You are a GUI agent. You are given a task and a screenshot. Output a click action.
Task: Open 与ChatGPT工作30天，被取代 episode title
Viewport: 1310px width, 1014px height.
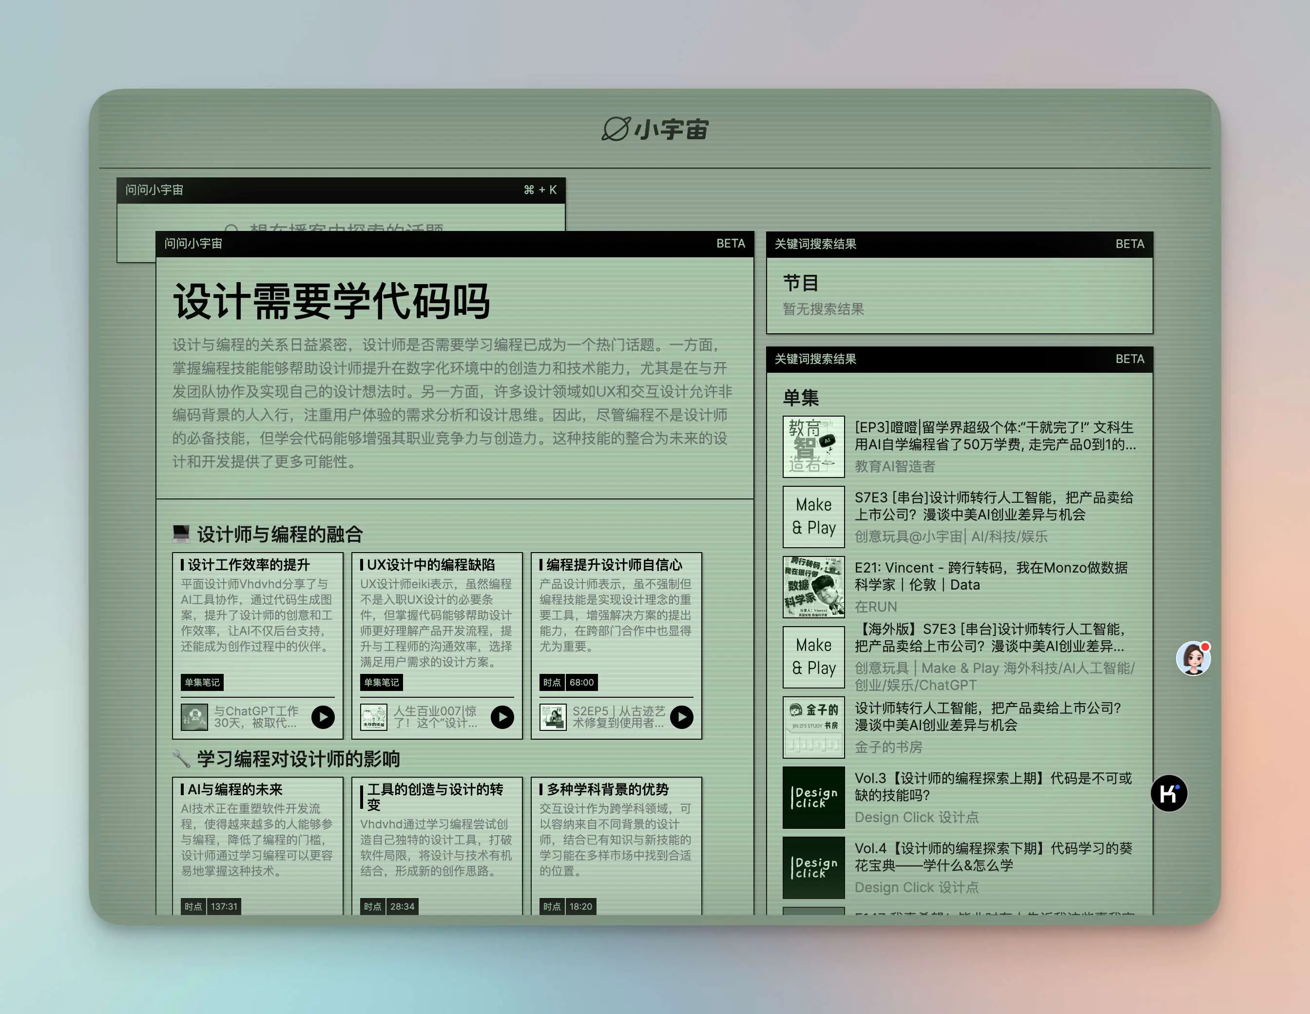pyautogui.click(x=256, y=717)
